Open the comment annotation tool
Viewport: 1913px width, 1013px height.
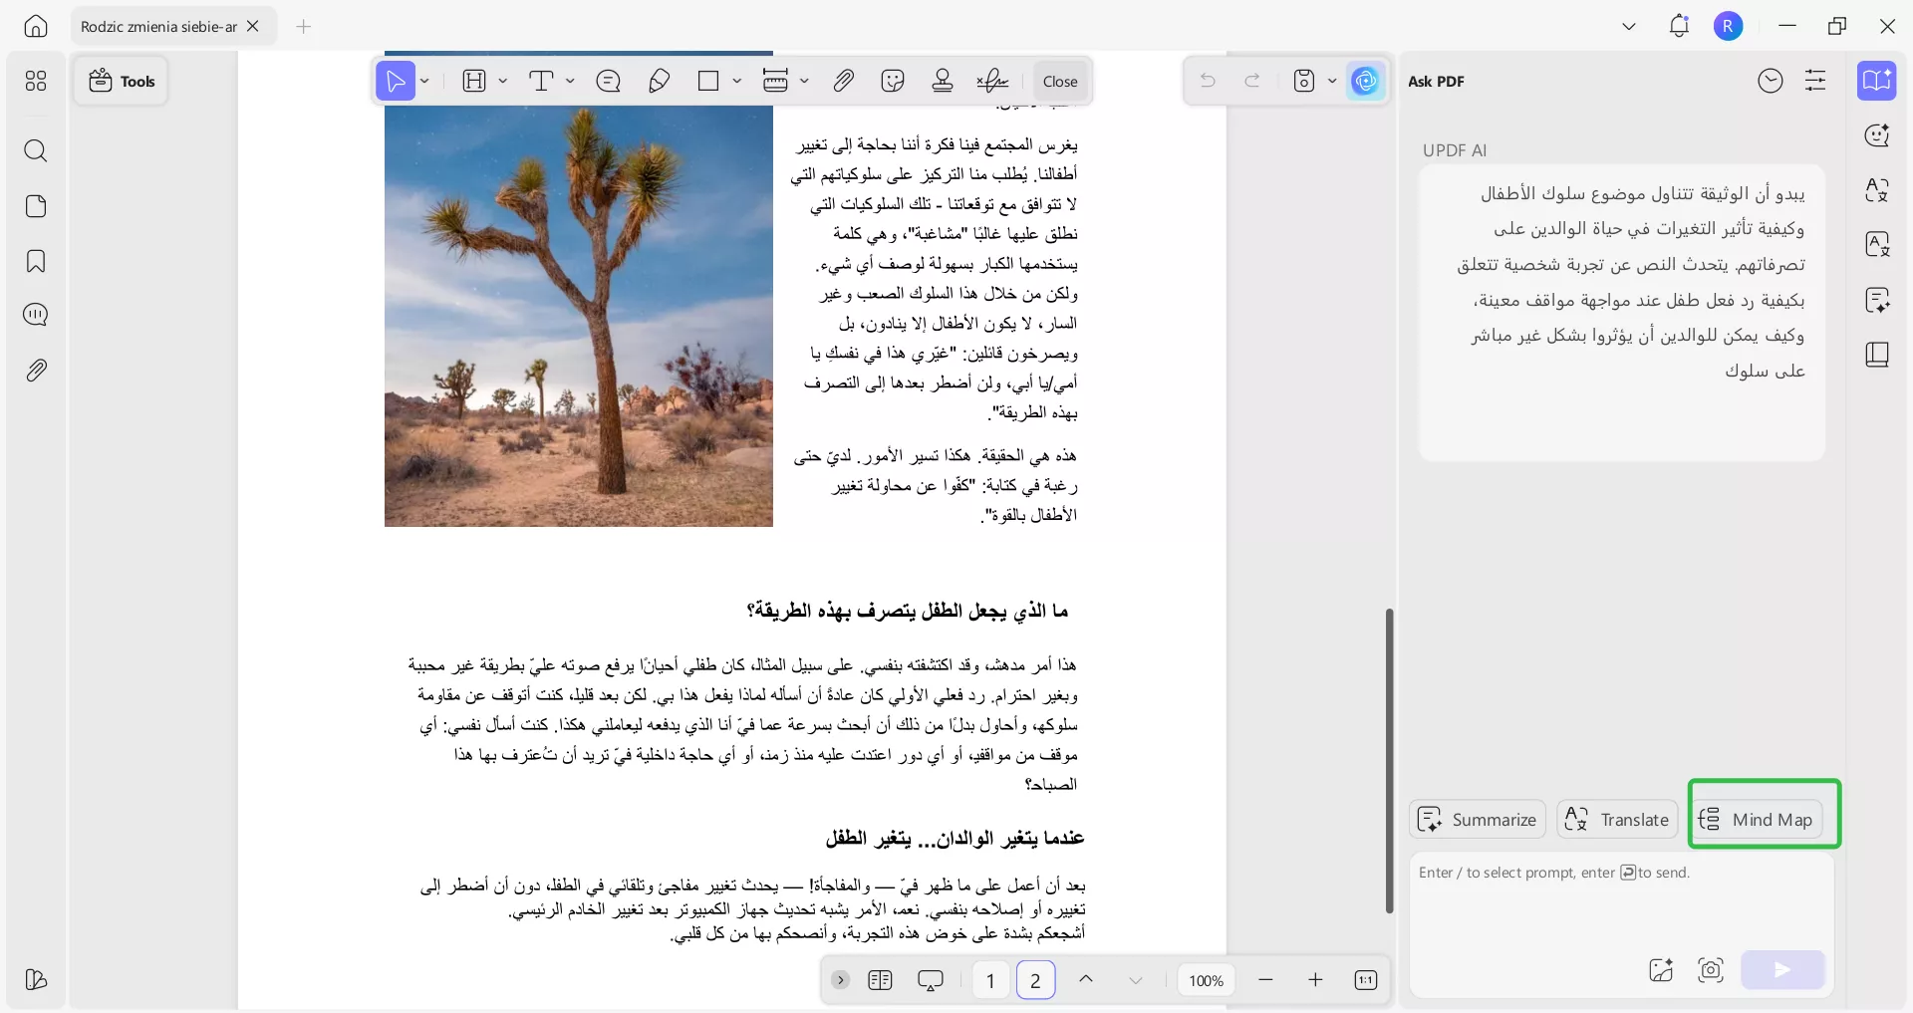pos(609,81)
